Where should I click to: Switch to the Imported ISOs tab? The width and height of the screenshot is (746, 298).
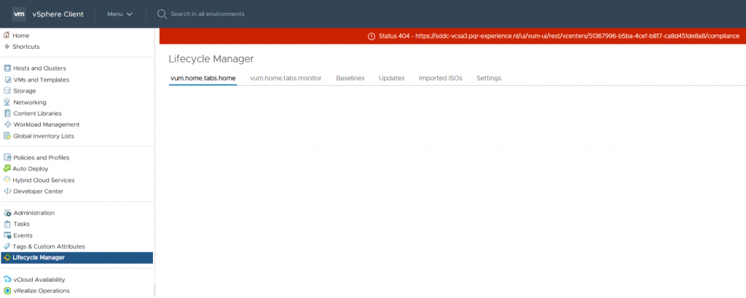pyautogui.click(x=441, y=78)
